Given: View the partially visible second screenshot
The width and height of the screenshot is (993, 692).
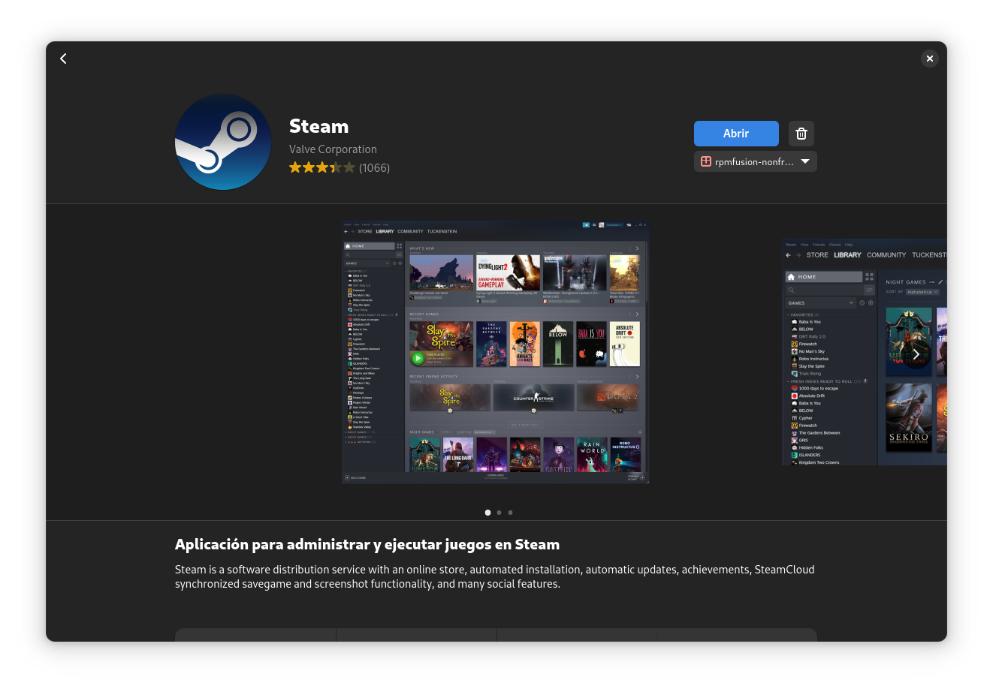Looking at the screenshot, I should 865,352.
